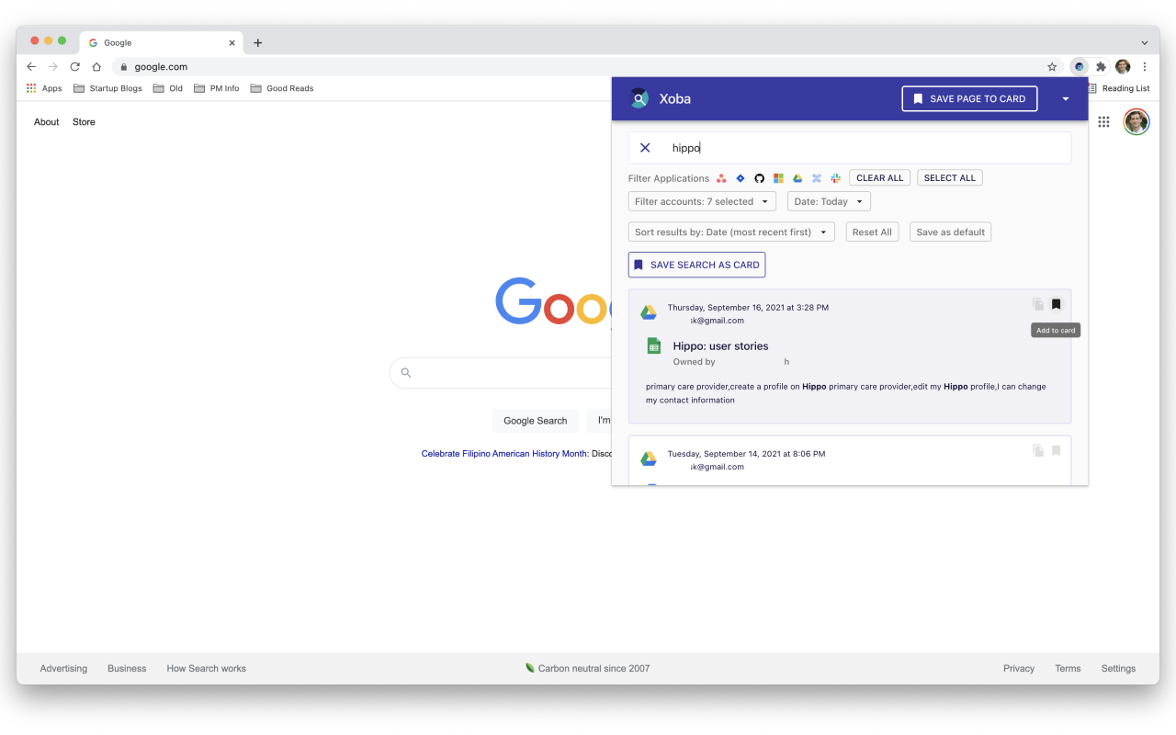The image size is (1176, 735).
Task: Click the copy icon on the Hippo result
Action: click(1037, 304)
